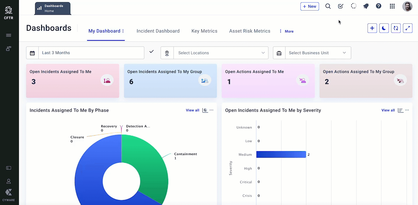Viewport: 418px width, 205px height.
Task: Click the New button
Action: pyautogui.click(x=310, y=6)
